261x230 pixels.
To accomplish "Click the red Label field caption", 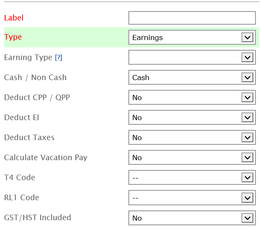I will click(x=14, y=18).
